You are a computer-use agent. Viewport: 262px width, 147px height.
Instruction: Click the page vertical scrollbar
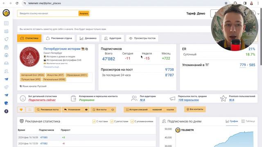(261, 37)
